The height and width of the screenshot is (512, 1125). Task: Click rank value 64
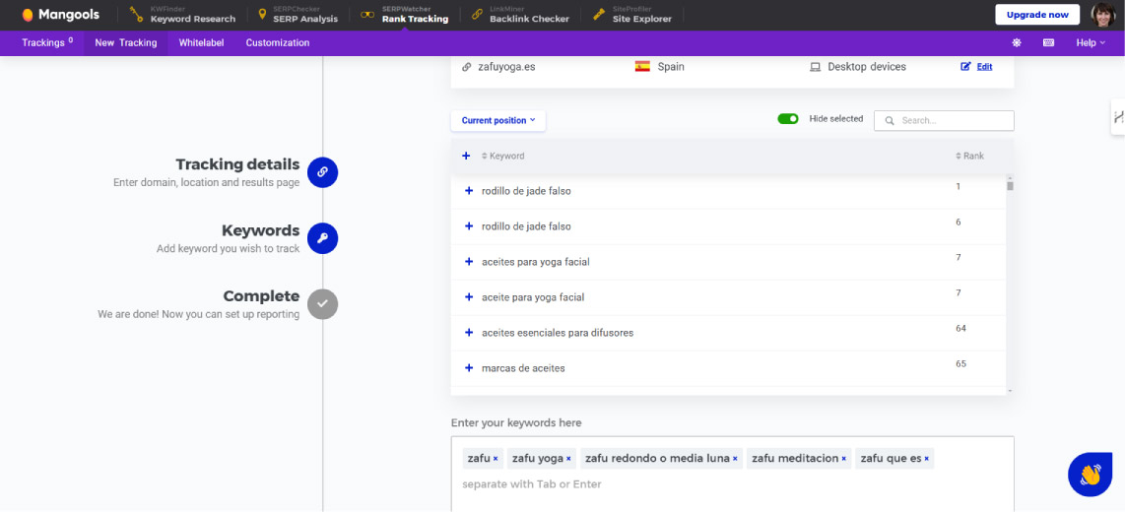(x=960, y=329)
